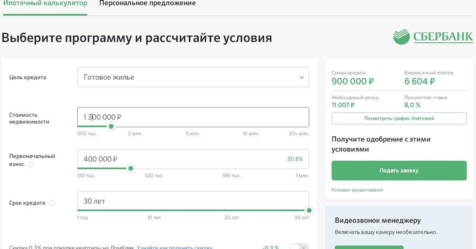Click the Первоначальный взнос input field
The width and height of the screenshot is (476, 249).
pyautogui.click(x=193, y=159)
